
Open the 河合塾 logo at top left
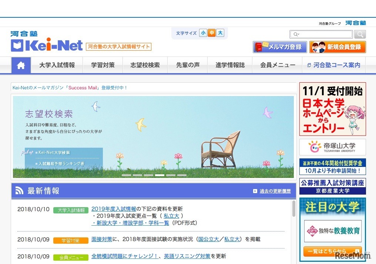pyautogui.click(x=23, y=34)
